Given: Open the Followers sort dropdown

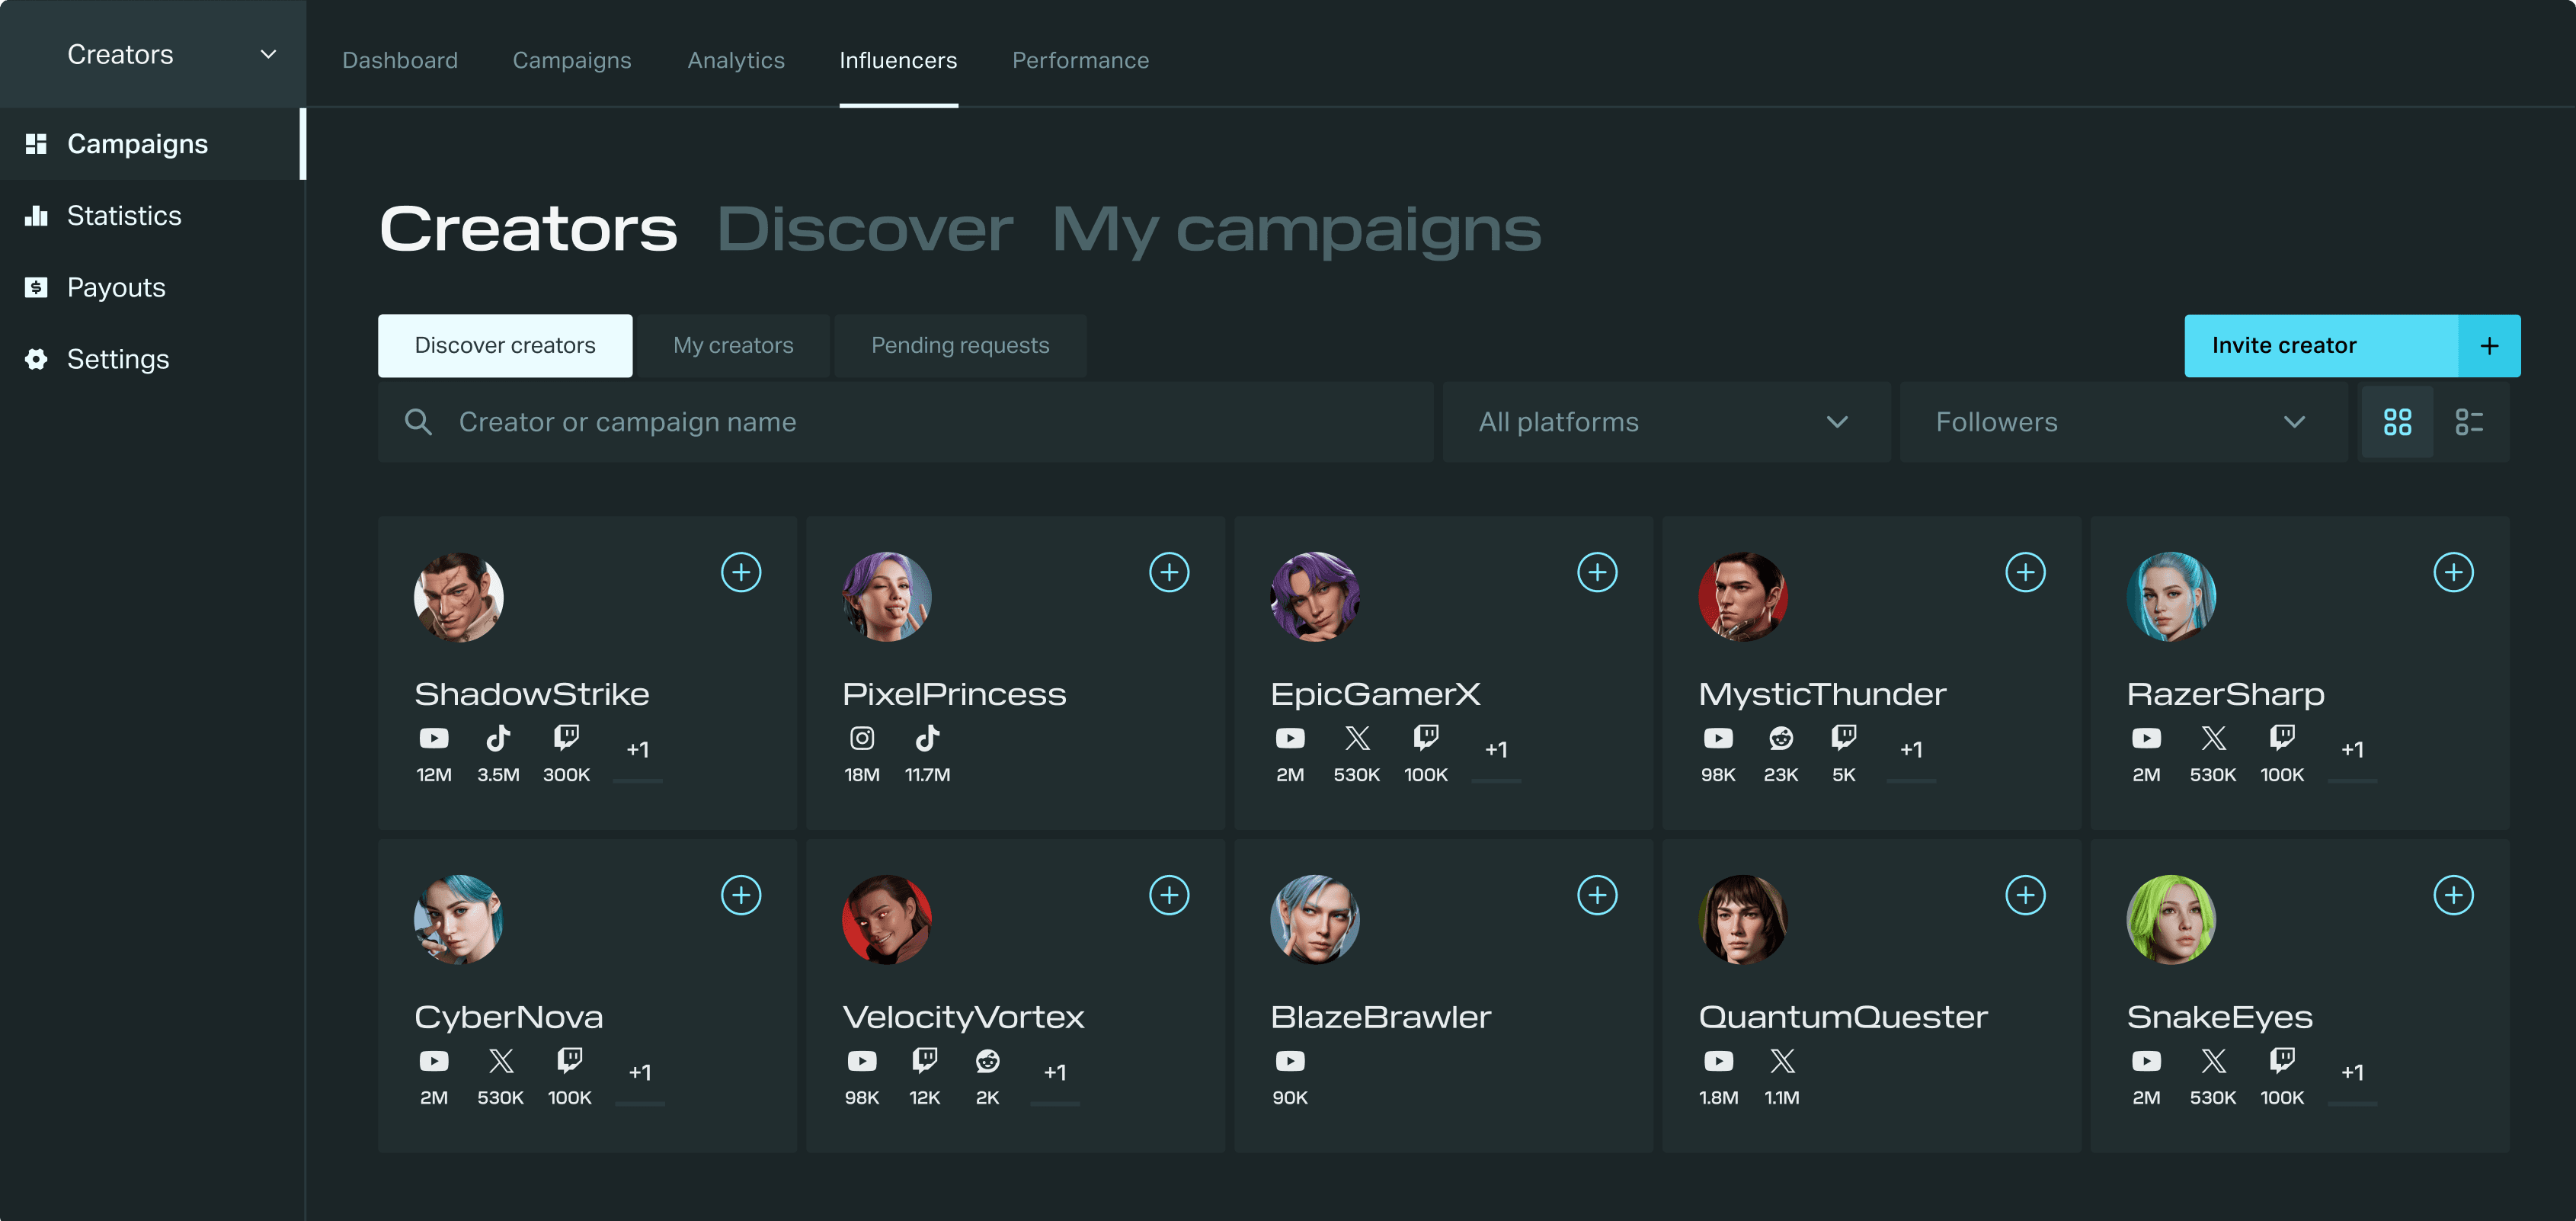Looking at the screenshot, I should [x=2121, y=422].
